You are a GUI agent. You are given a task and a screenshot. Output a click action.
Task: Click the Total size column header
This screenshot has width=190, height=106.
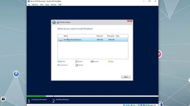(99, 36)
